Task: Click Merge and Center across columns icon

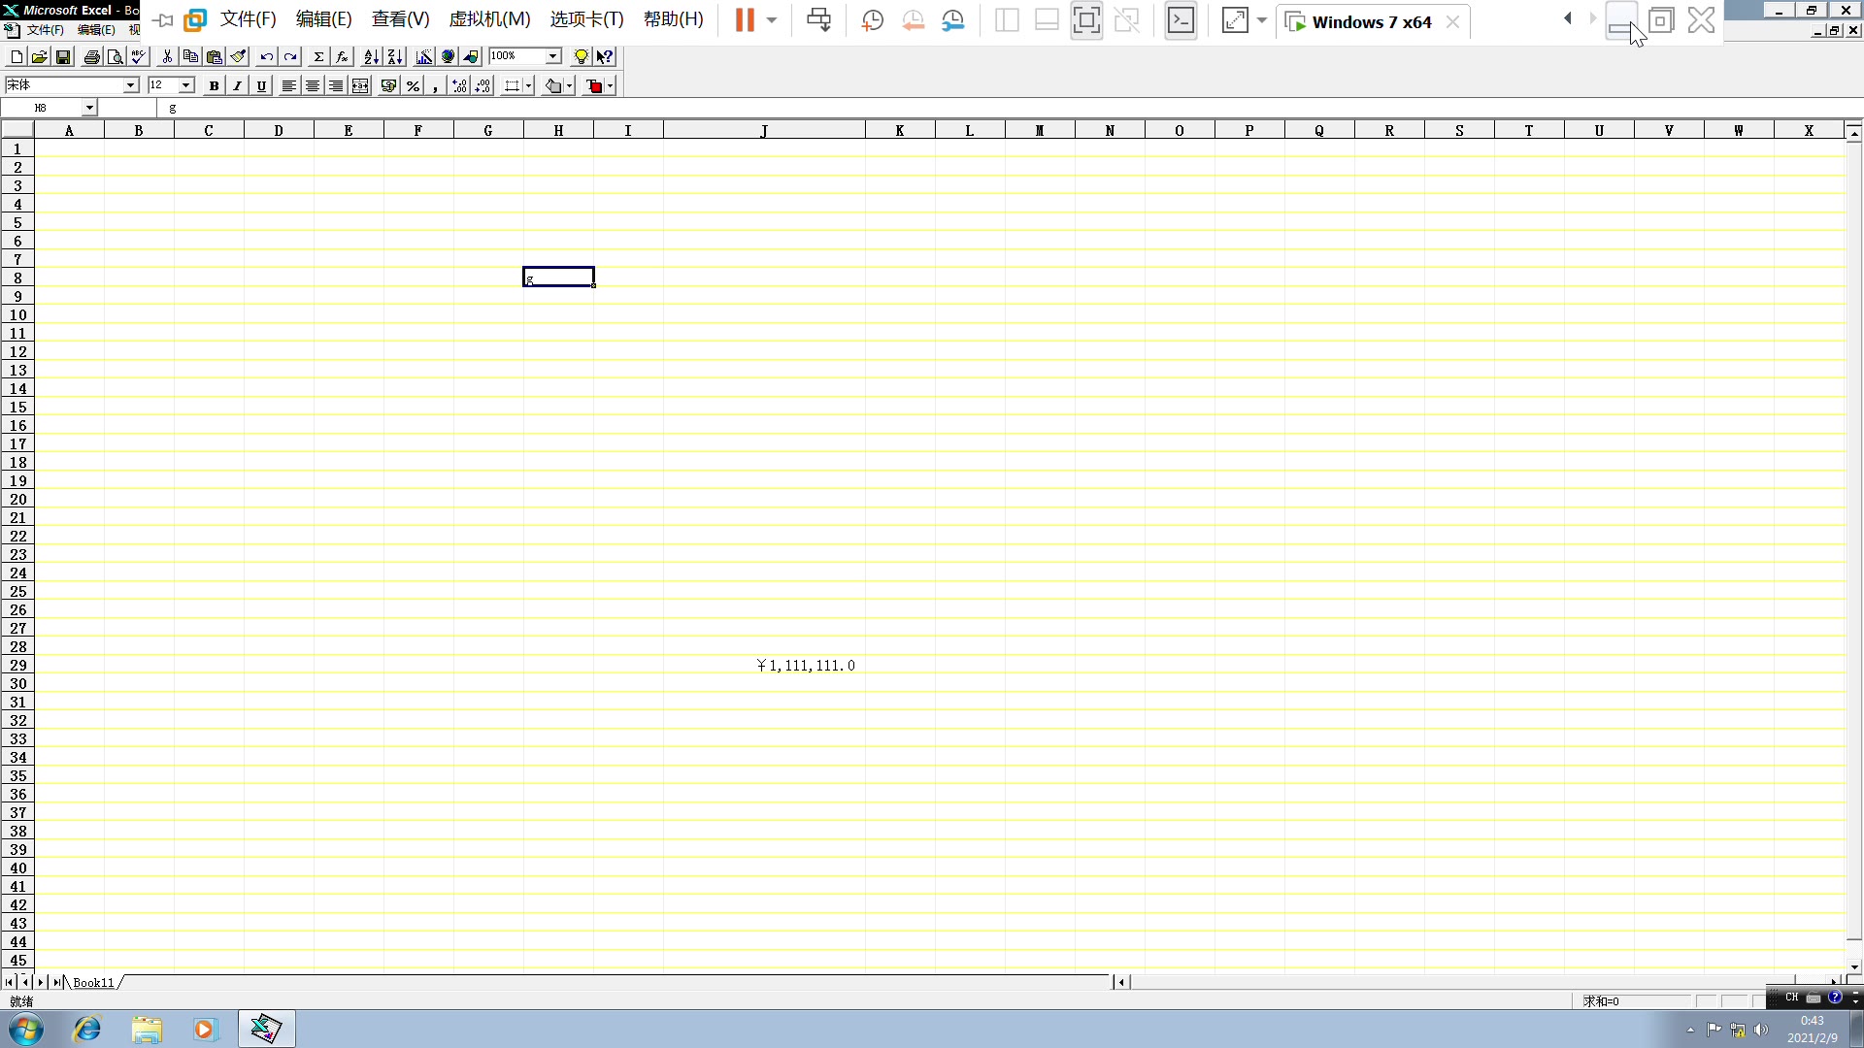Action: (360, 86)
